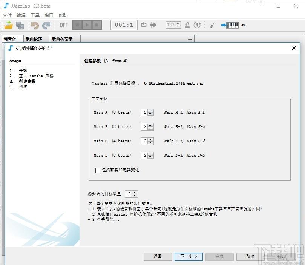Increase Main D variation count
The width and height of the screenshot is (305, 265).
(150, 154)
